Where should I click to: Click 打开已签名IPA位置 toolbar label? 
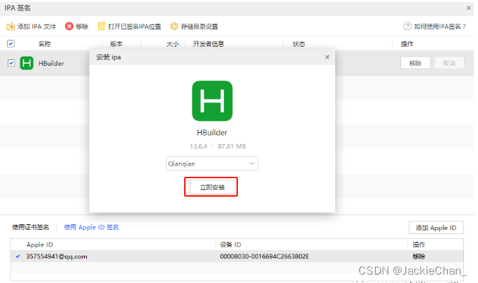(134, 27)
